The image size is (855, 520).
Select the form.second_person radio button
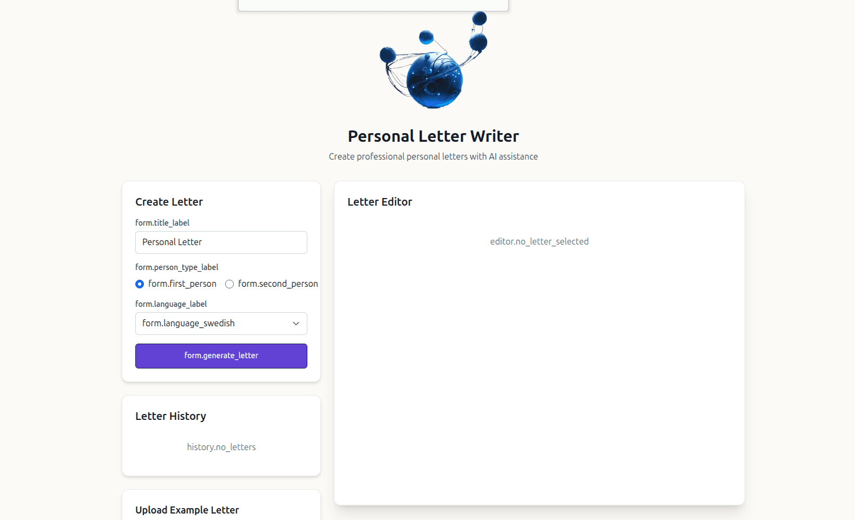tap(229, 284)
